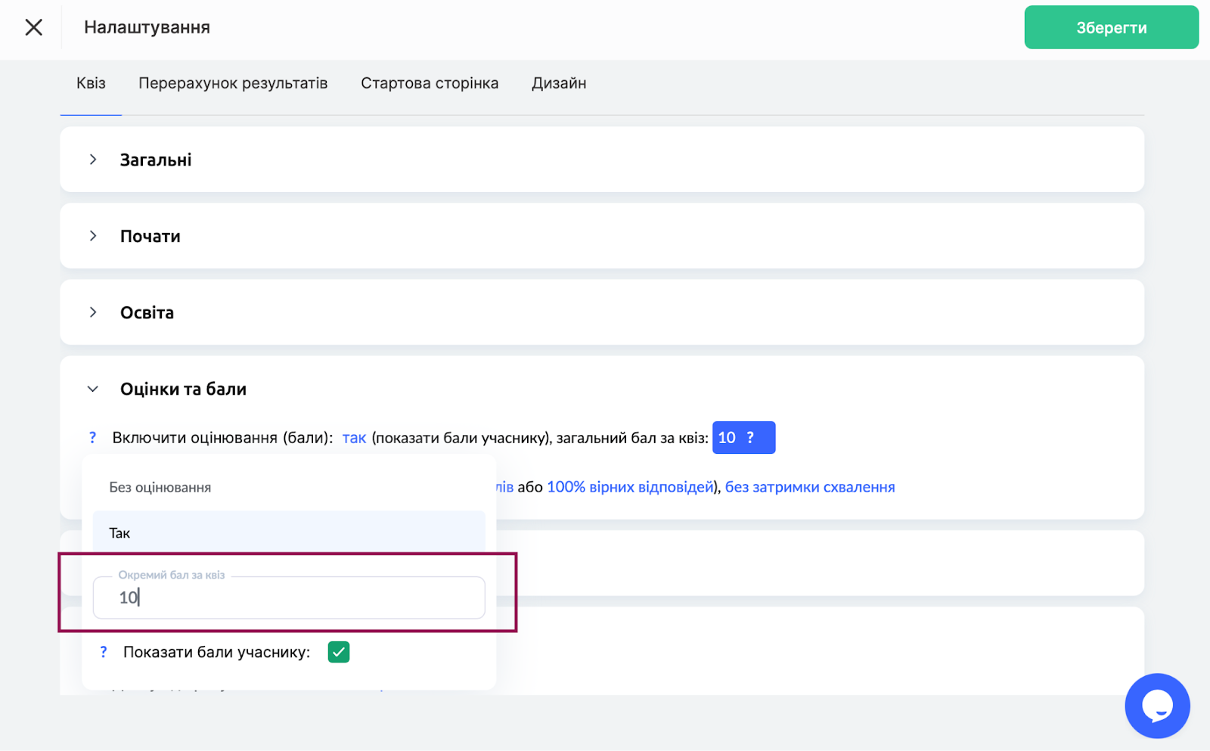This screenshot has height=751, width=1210.
Task: Select the Квіз tab
Action: click(x=91, y=83)
